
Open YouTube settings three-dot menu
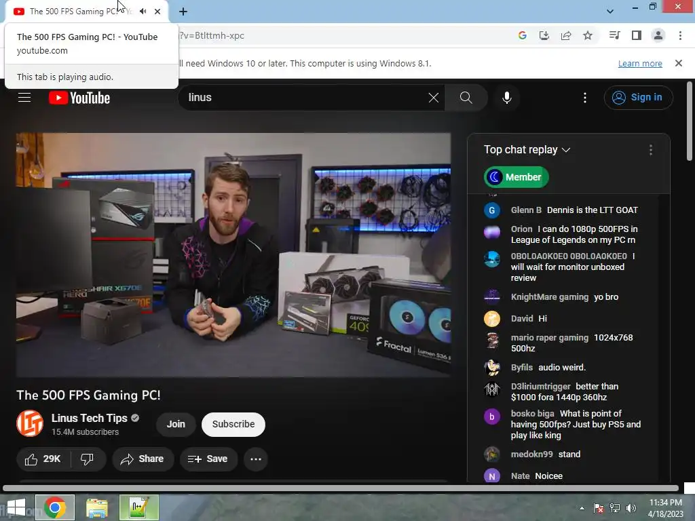585,98
